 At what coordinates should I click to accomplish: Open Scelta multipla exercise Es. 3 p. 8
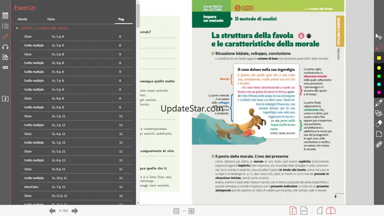click(x=77, y=45)
